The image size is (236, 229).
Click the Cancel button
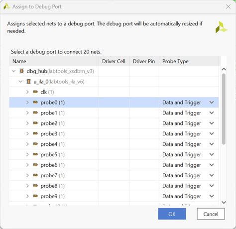211,214
